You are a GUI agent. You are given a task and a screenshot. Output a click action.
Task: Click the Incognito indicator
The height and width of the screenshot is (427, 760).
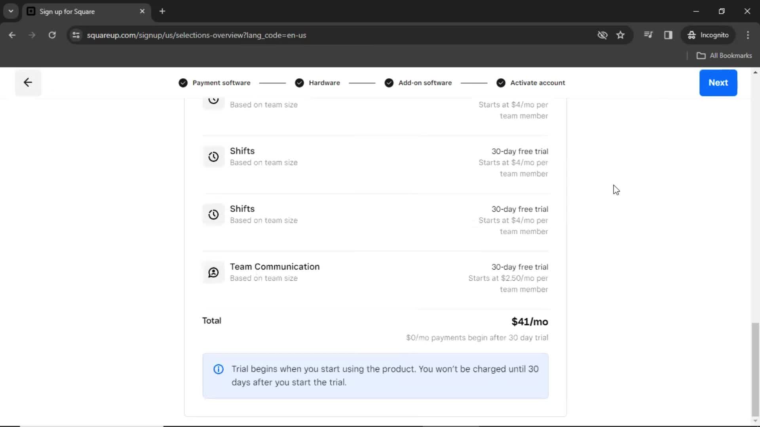point(708,35)
